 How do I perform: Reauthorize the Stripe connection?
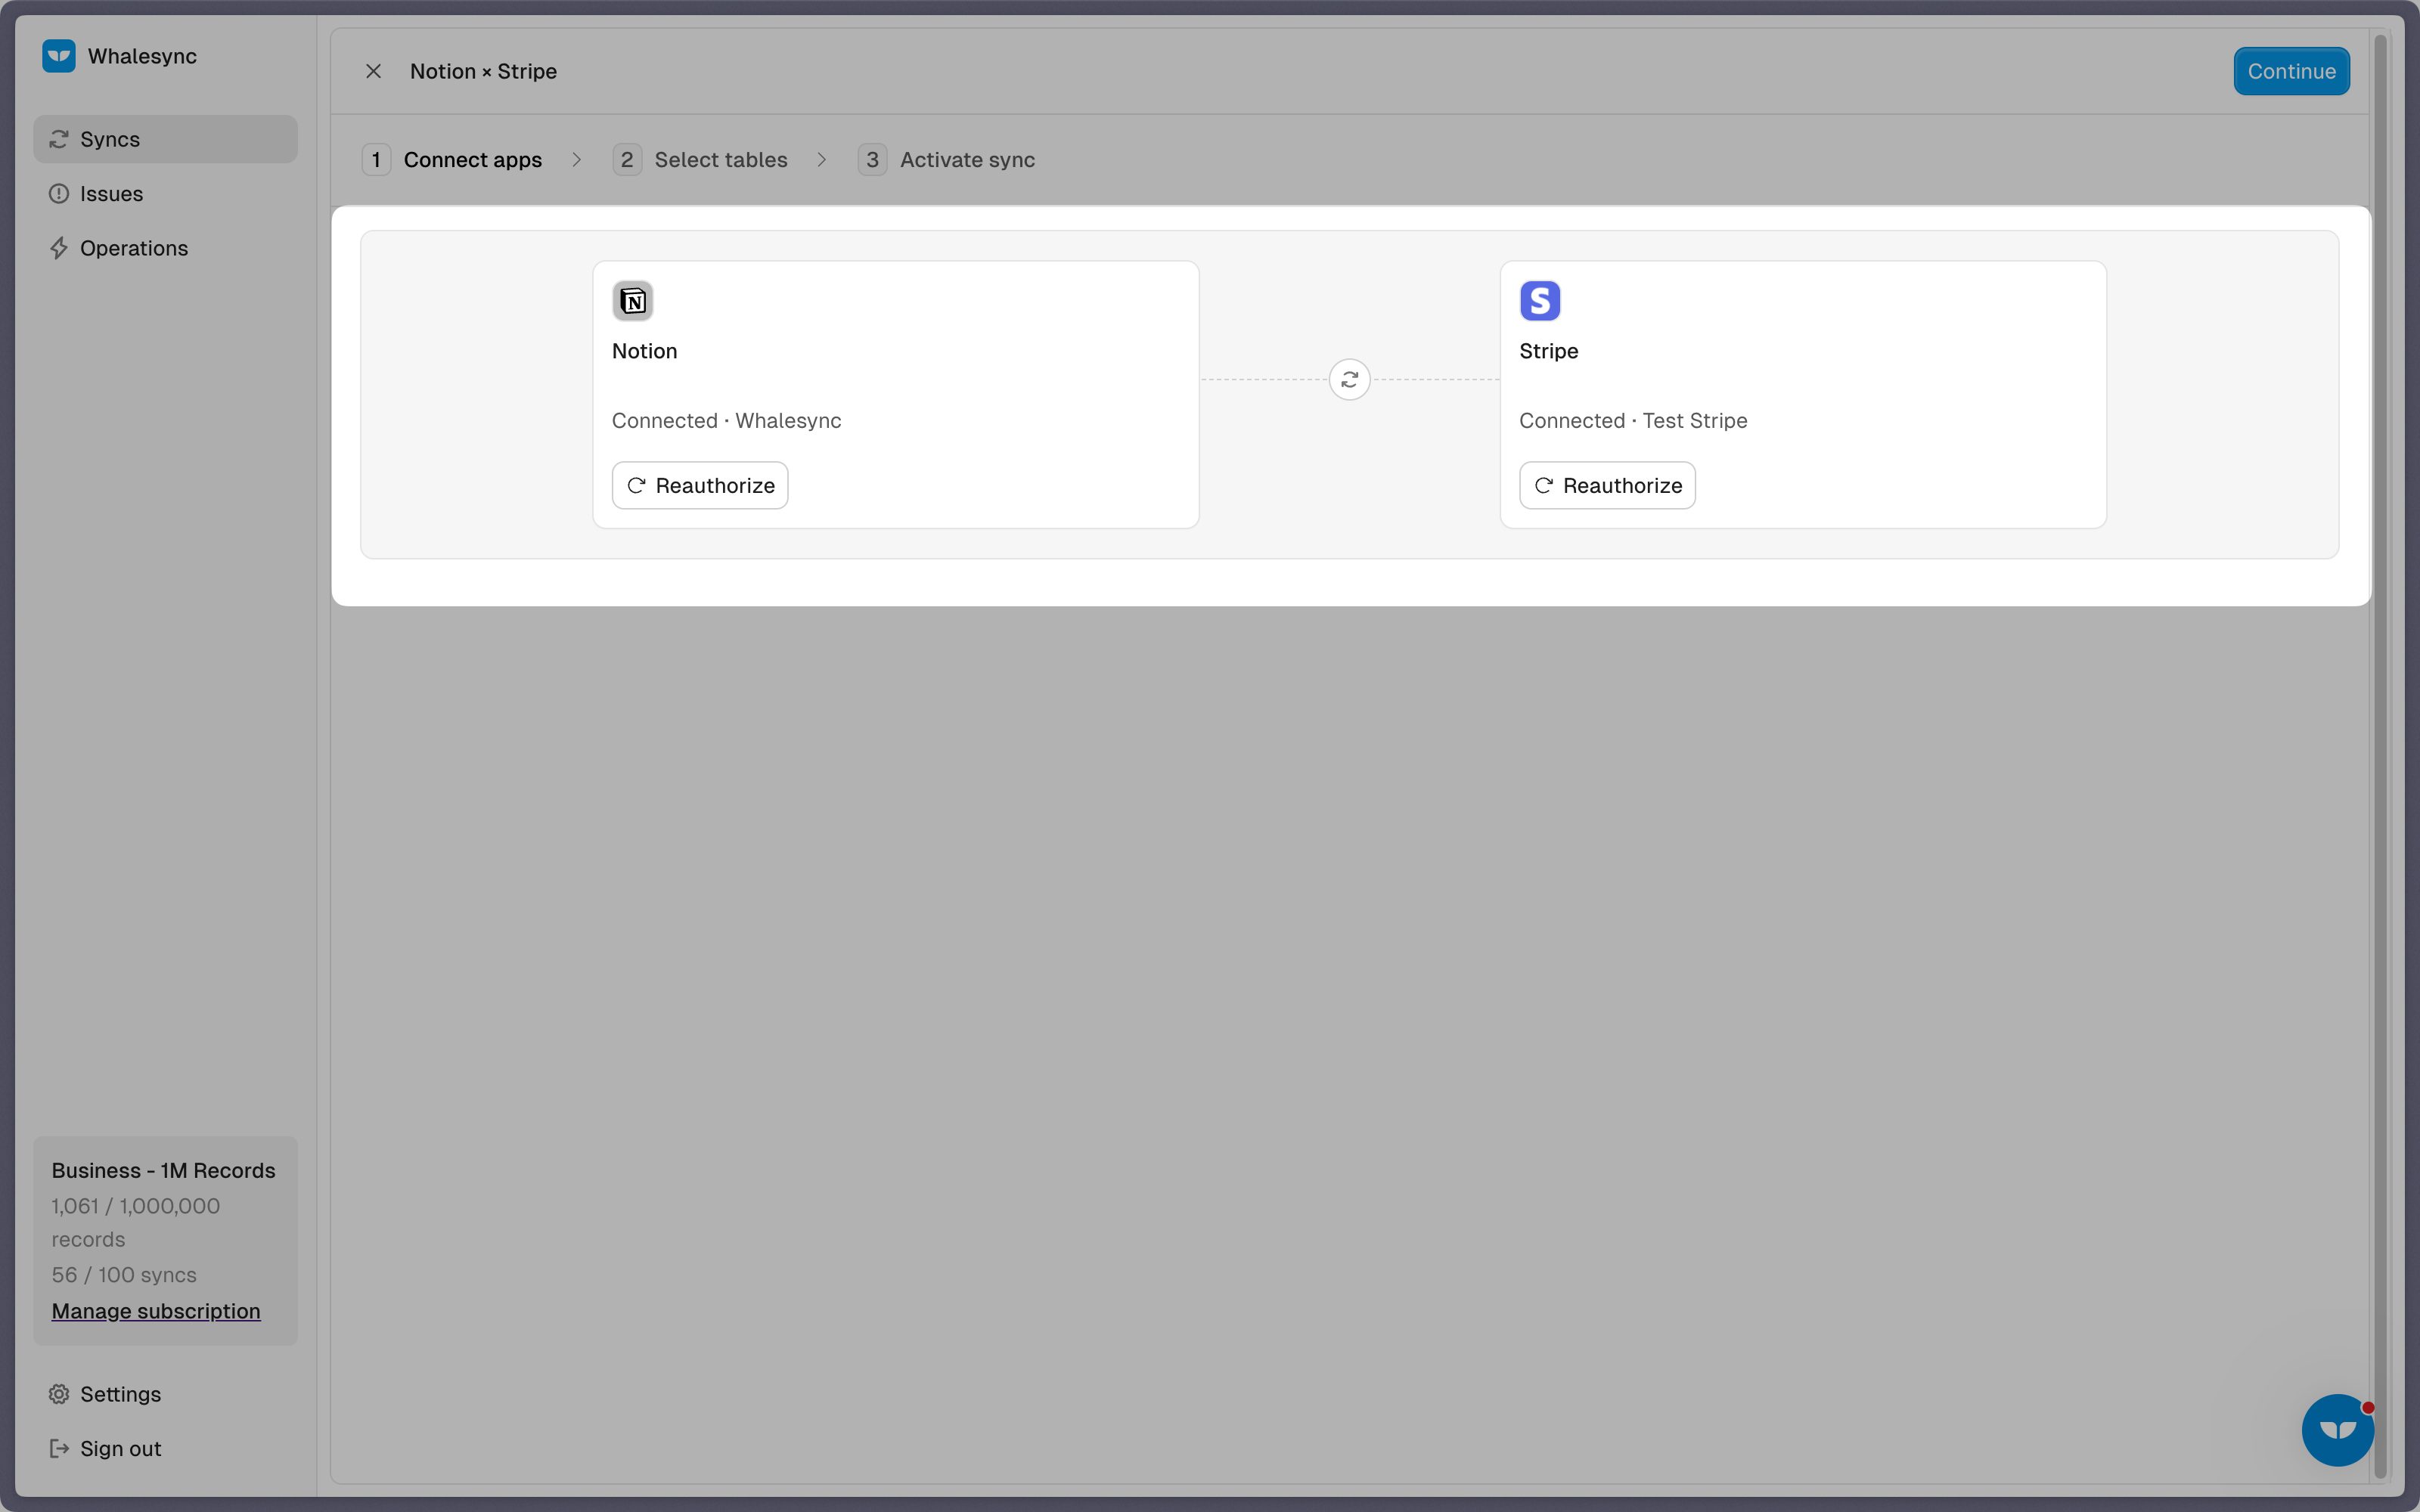(x=1607, y=485)
